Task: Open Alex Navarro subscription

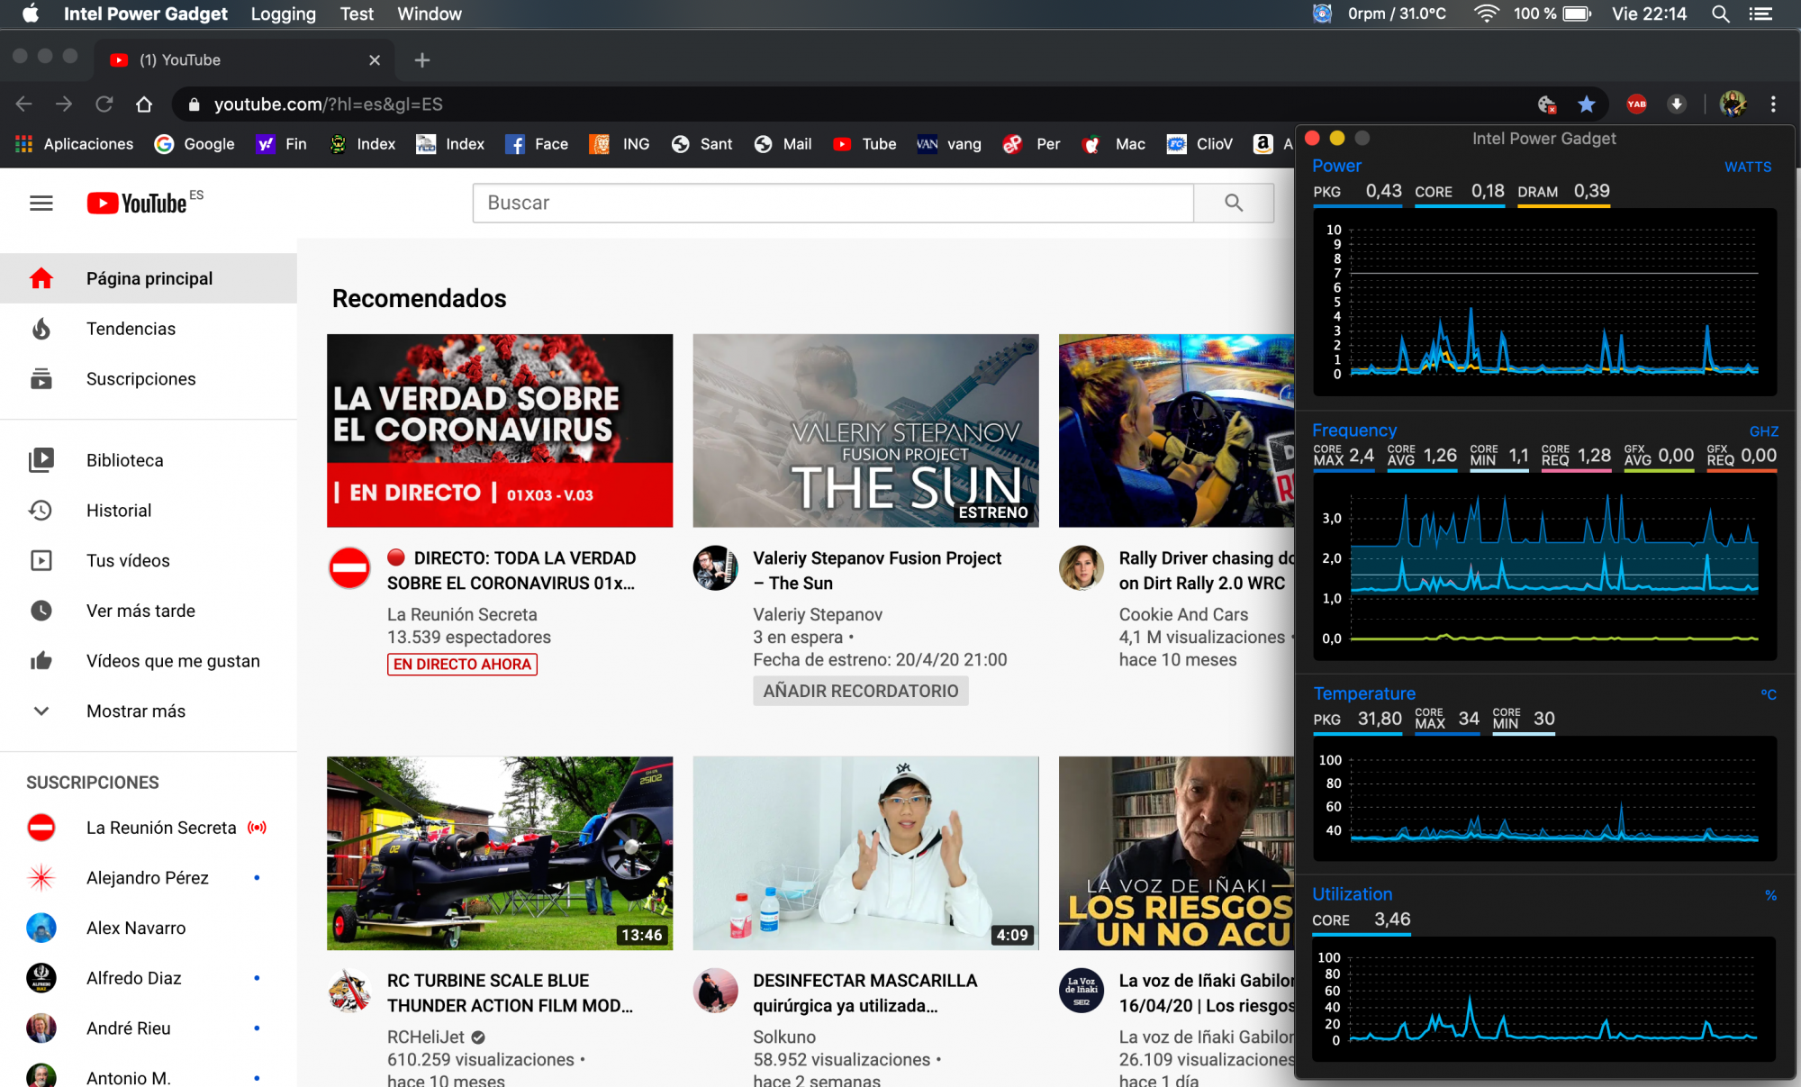Action: [x=149, y=928]
